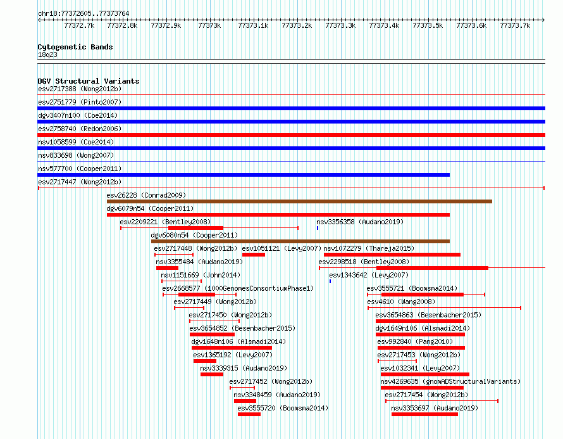Click dgv1648n106 (Alsmadi2014) label
This screenshot has height=439, width=563.
[238, 341]
